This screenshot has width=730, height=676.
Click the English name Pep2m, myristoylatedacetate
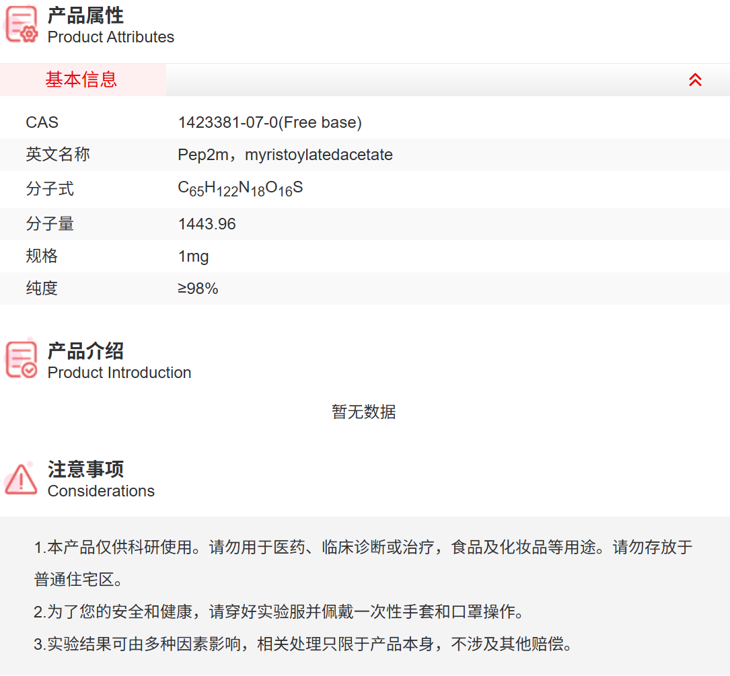click(285, 155)
